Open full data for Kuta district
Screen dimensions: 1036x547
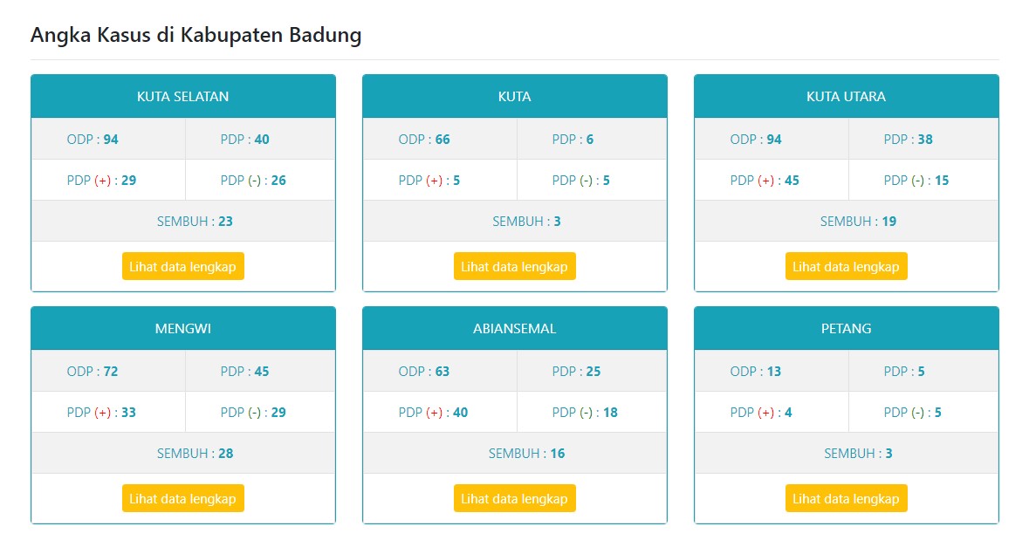[514, 266]
